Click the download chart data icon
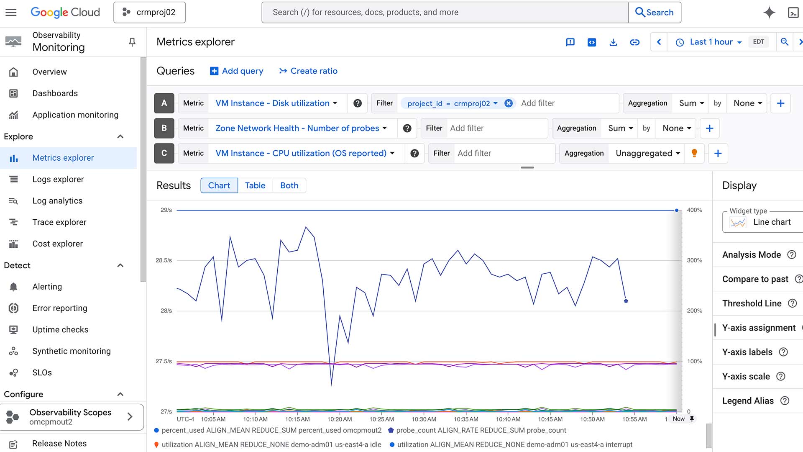Screen dimensions: 803x452 tap(613, 42)
